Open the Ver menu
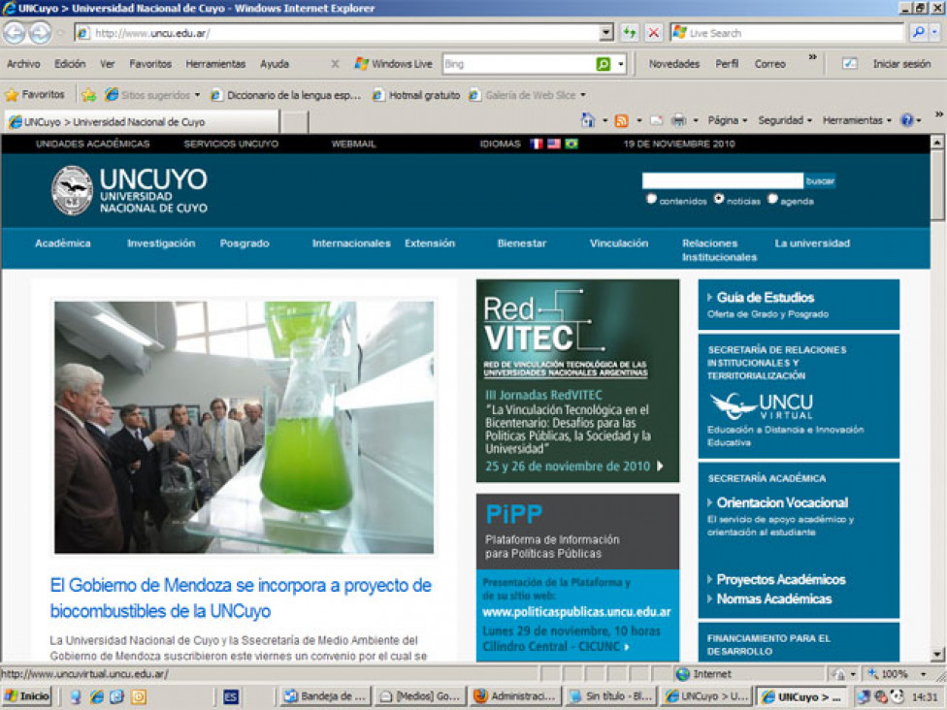Image resolution: width=947 pixels, height=710 pixels. pyautogui.click(x=107, y=63)
